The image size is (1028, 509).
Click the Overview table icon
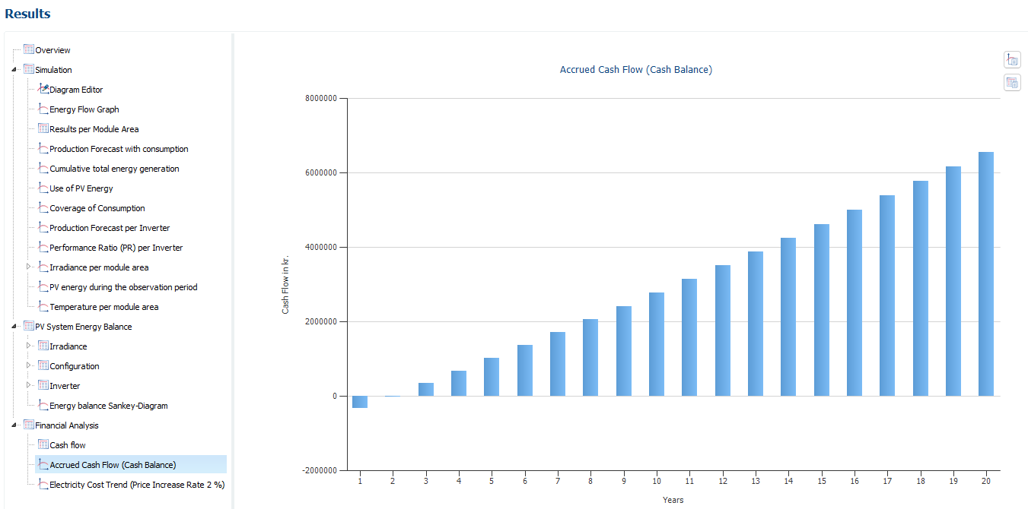tap(29, 50)
